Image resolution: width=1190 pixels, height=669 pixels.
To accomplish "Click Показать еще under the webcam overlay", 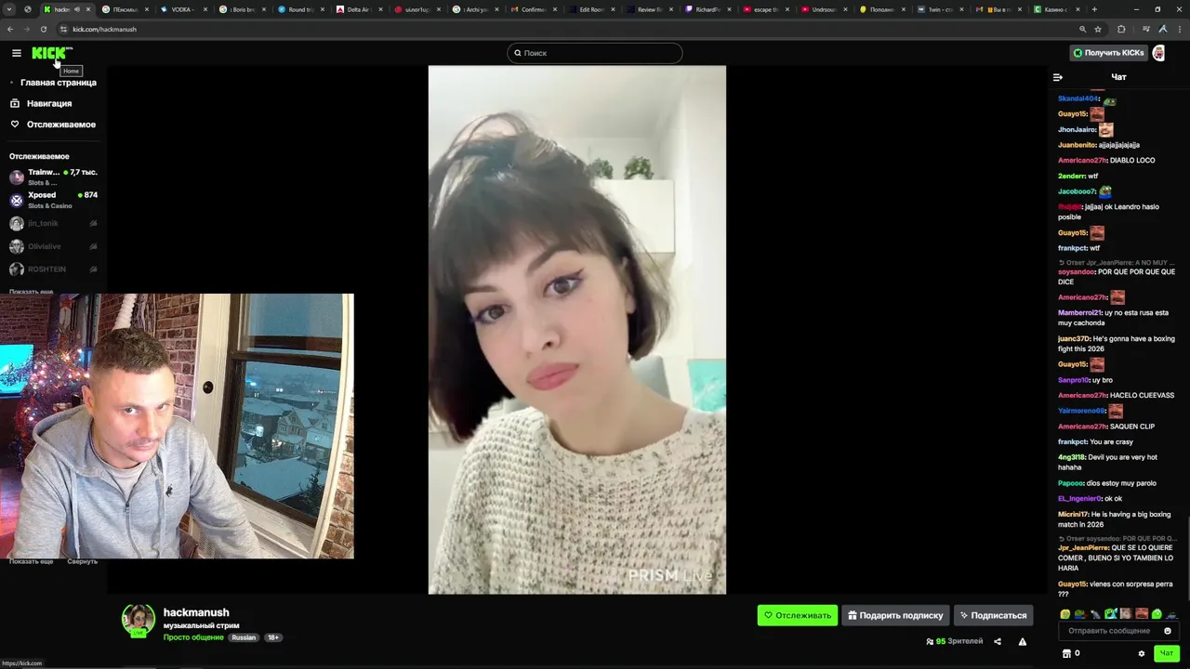I will pyautogui.click(x=31, y=561).
